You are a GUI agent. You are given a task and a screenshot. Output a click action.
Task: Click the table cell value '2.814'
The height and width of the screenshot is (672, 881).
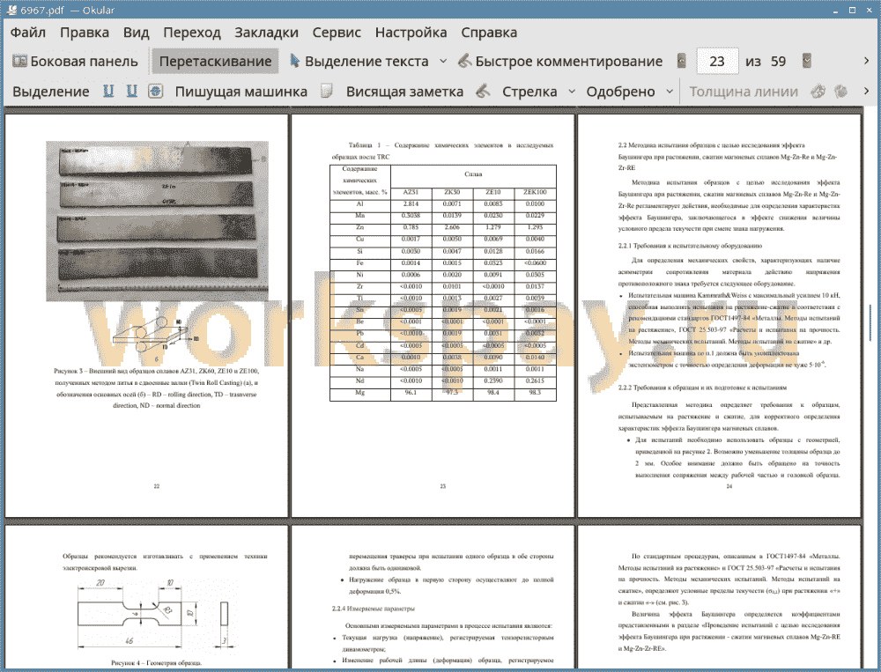(x=411, y=204)
